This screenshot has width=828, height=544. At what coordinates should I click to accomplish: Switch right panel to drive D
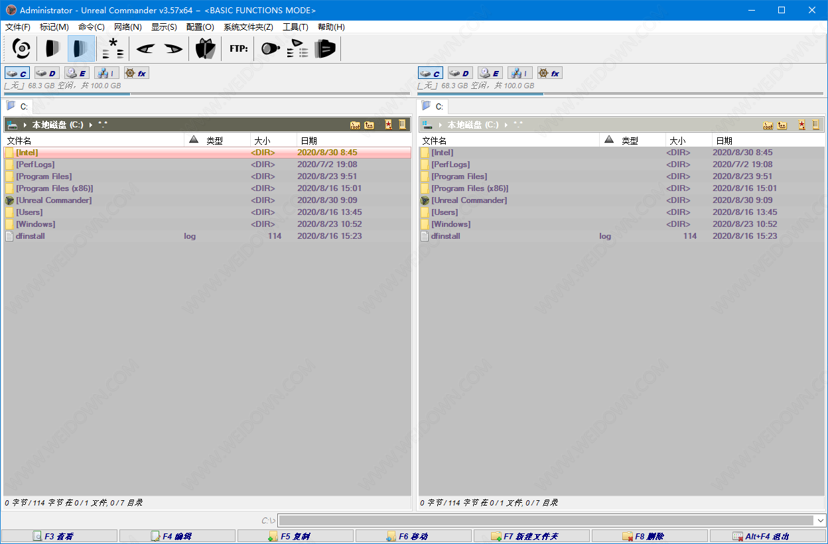click(x=460, y=73)
